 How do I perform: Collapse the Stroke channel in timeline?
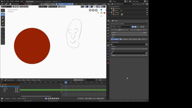pos(1,86)
